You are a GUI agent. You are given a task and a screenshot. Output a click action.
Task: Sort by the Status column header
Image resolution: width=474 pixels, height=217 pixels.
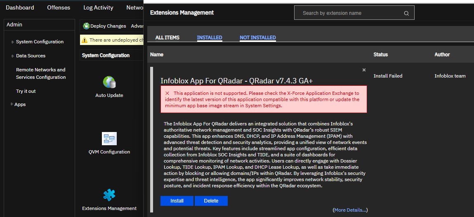coord(381,55)
